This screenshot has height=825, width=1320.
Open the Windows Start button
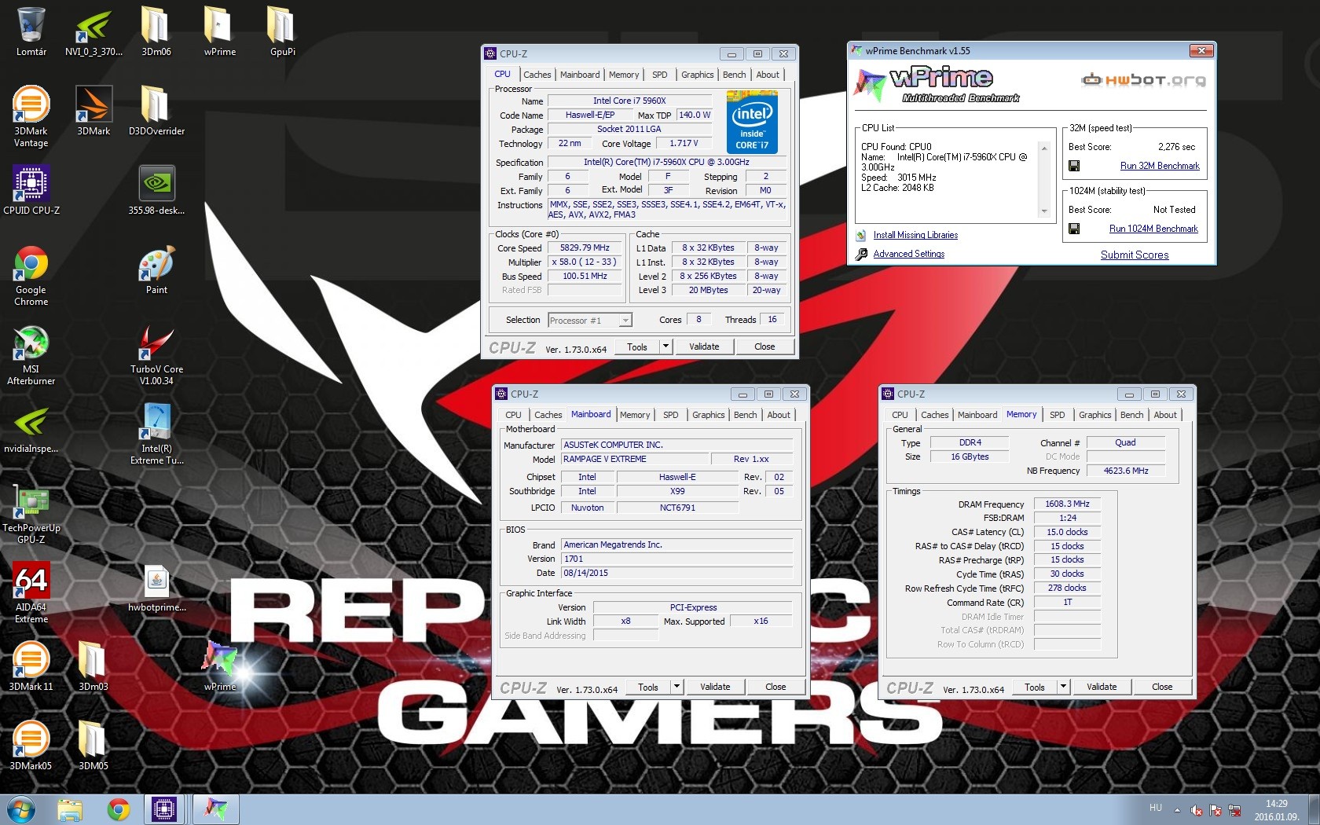pos(20,809)
